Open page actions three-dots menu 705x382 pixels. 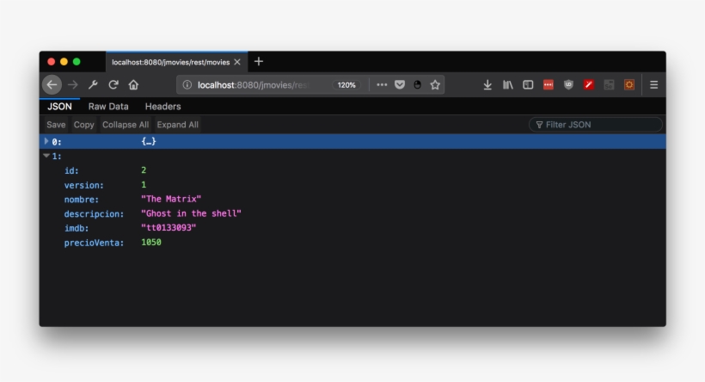coord(382,84)
